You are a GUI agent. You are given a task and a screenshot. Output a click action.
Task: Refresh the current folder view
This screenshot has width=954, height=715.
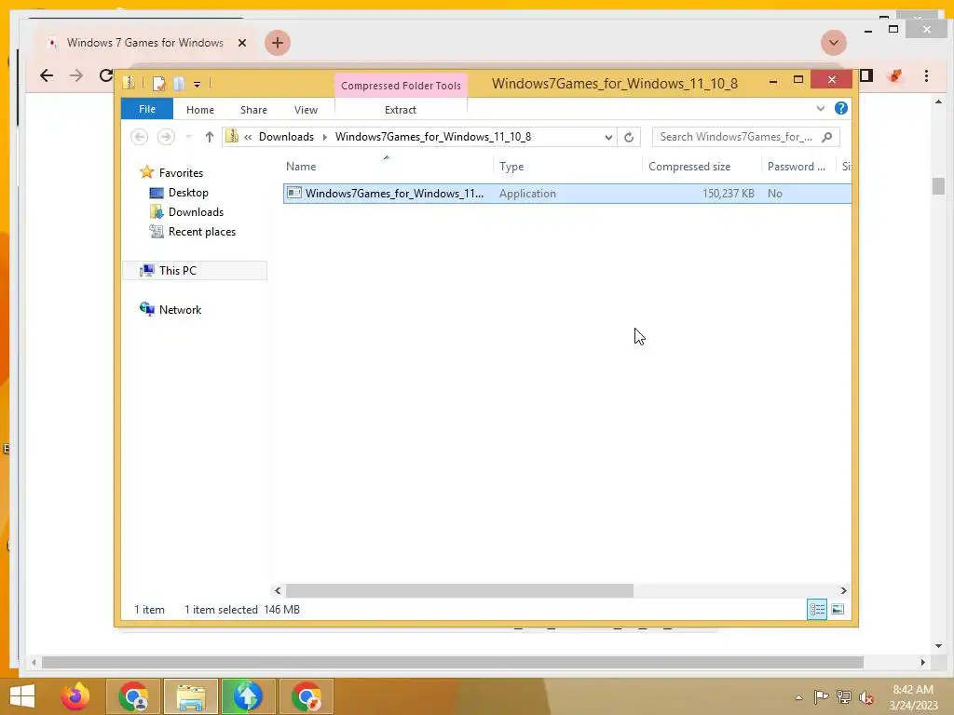tap(629, 138)
